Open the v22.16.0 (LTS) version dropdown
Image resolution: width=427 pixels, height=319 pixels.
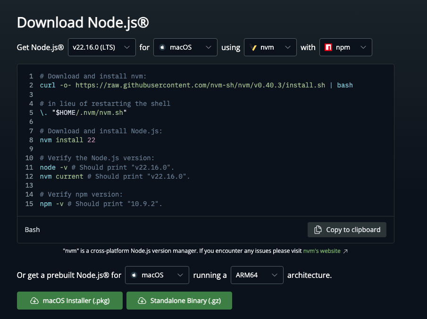tap(101, 47)
